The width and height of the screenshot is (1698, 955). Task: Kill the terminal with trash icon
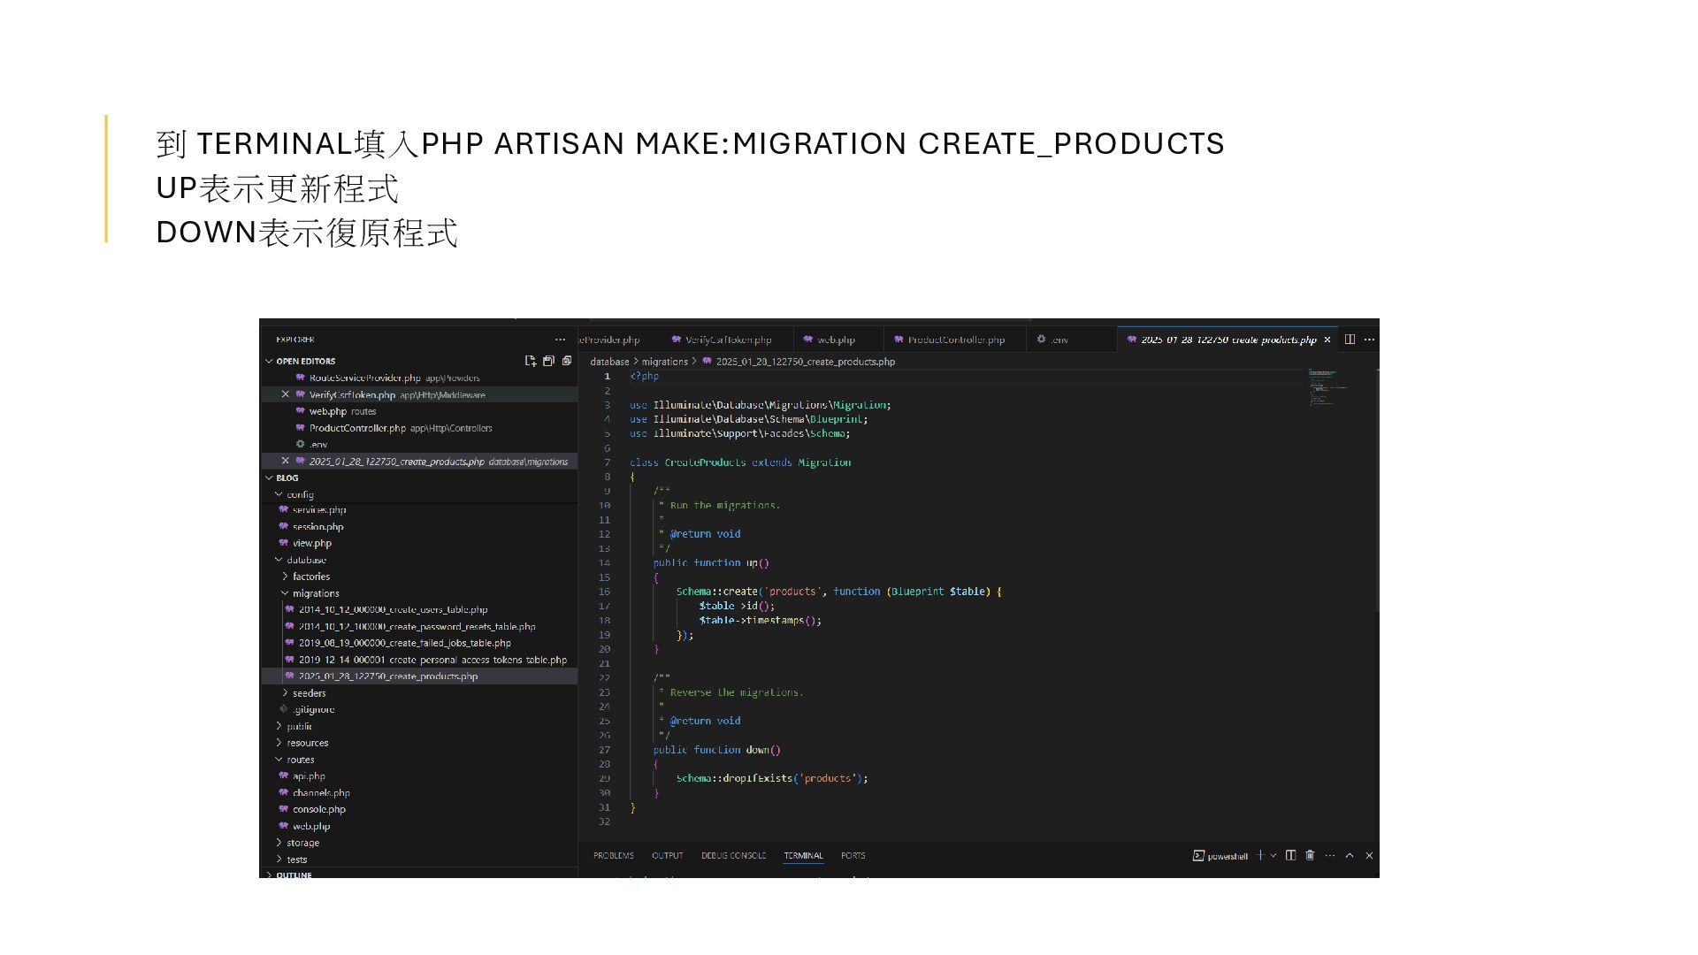(1311, 855)
